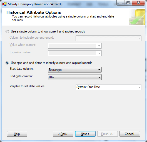Expand Variable to set date values list

pyautogui.click(x=108, y=87)
